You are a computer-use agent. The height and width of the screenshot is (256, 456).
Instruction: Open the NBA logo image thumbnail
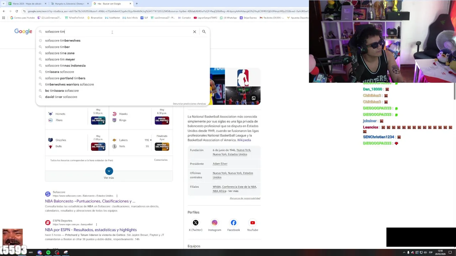(243, 77)
